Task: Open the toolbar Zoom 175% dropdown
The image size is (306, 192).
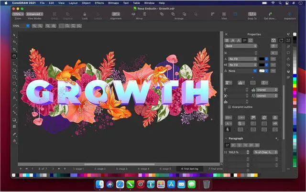Action: (18, 14)
